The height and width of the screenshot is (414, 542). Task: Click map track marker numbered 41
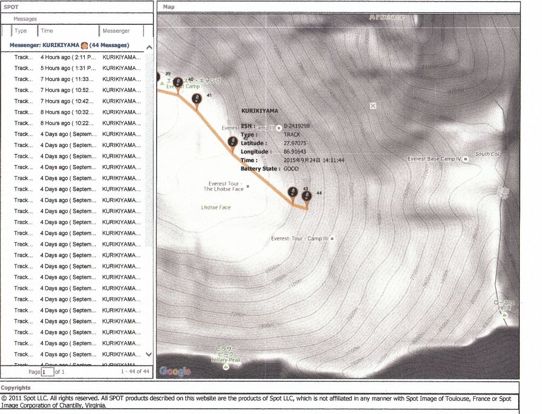197,102
